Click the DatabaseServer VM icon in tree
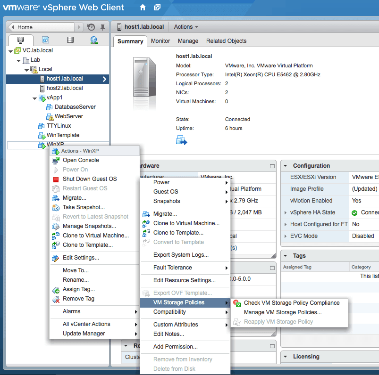Viewport: 379px width, 375px height. point(49,107)
